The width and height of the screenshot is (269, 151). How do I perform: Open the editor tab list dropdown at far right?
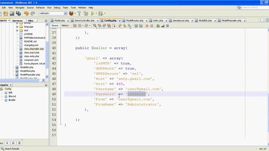pos(268,20)
